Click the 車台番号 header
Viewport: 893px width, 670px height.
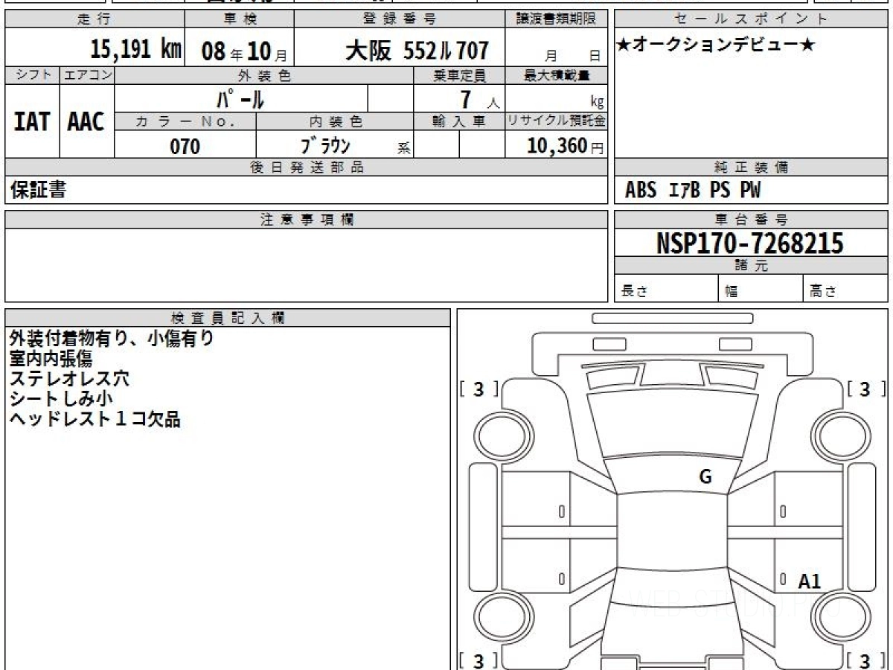point(751,220)
